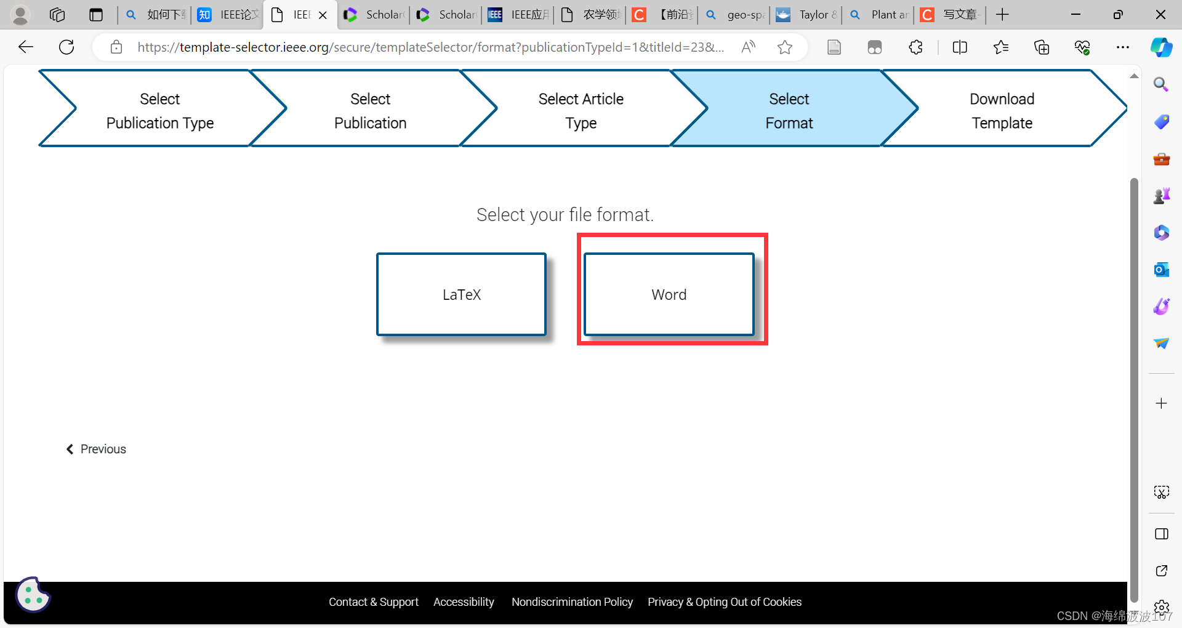The height and width of the screenshot is (628, 1182).
Task: Open sidebar Games chess icon
Action: point(1161,196)
